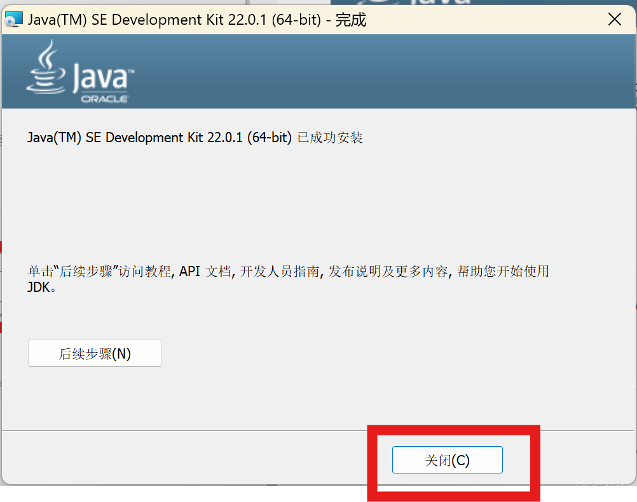This screenshot has width=637, height=502.
Task: Click the Java Oracle logo in banner
Action: point(81,71)
